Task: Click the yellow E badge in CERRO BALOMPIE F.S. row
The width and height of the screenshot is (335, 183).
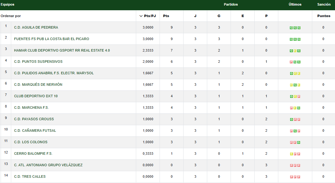Action: [291, 154]
